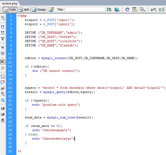Click the Title: label
The height and width of the screenshot is (155, 166).
pyautogui.click(x=60, y=10)
